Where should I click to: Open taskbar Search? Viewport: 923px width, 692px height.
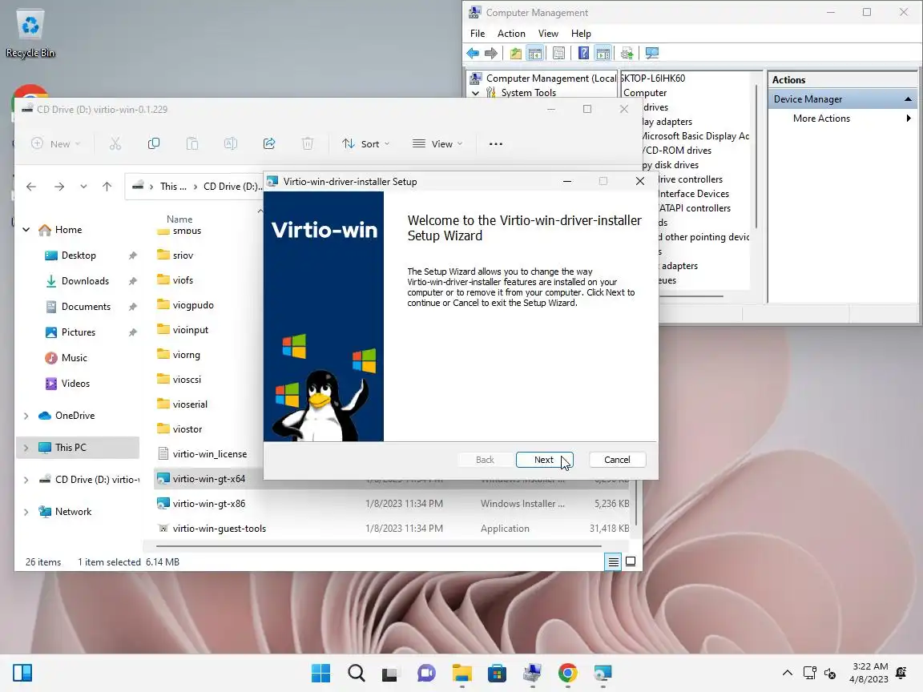pyautogui.click(x=356, y=673)
